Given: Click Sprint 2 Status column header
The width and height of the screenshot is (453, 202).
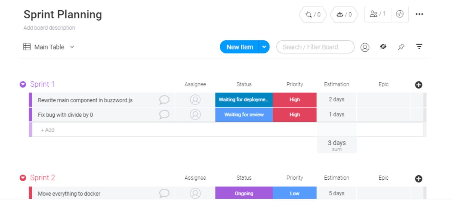Looking at the screenshot, I should 244,178.
